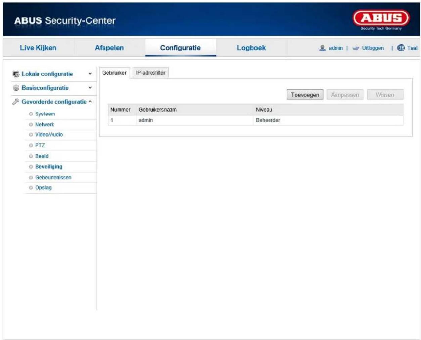421x340 pixels.
Task: Click the Gebruikersnaam column header
Action: coord(157,110)
